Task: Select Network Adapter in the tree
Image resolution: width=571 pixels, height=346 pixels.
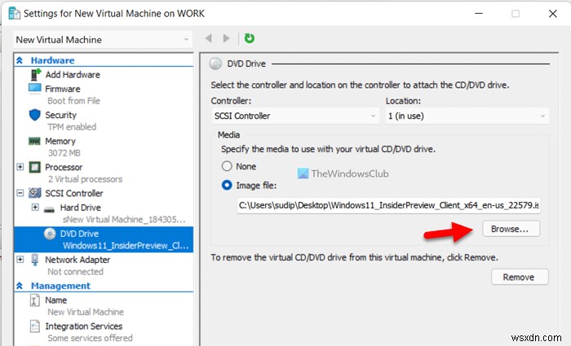Action: point(77,260)
